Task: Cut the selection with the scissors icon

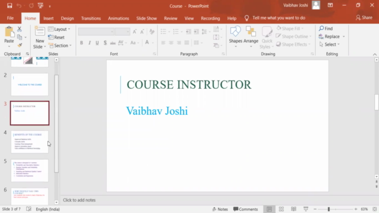Action: pyautogui.click(x=20, y=29)
